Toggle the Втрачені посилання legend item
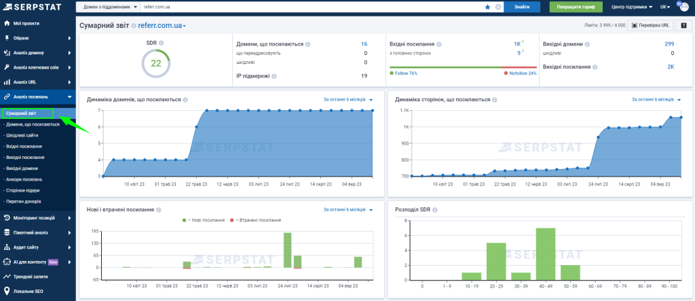Image resolution: width=695 pixels, height=301 pixels. tap(256, 220)
